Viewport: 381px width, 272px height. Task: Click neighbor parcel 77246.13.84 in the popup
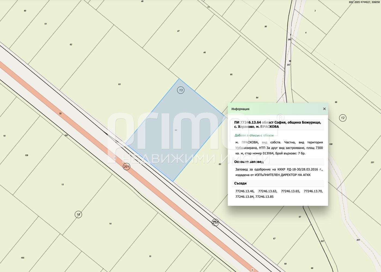(245, 197)
